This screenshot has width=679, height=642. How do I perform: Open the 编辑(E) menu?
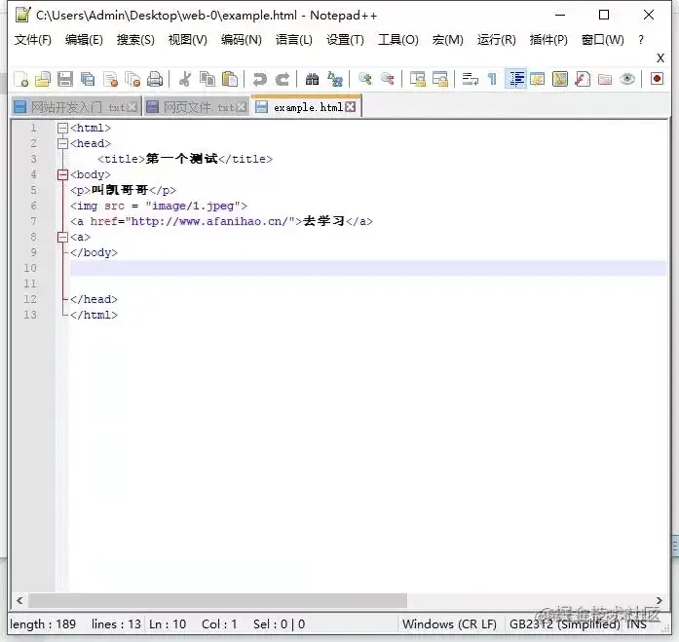[84, 40]
